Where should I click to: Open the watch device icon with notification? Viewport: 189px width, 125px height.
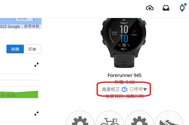pyautogui.click(x=182, y=8)
